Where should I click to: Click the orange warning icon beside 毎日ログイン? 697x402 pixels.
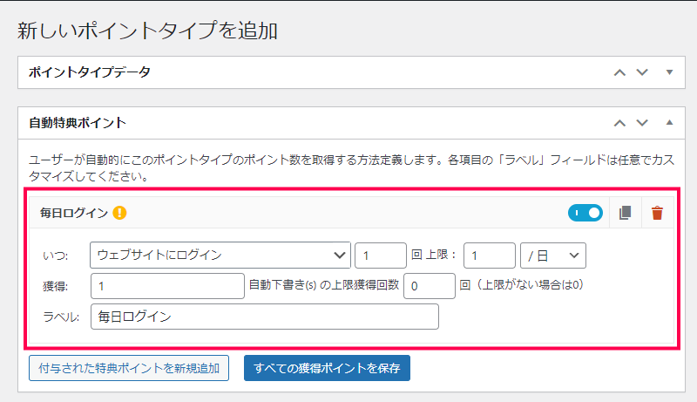(x=119, y=213)
